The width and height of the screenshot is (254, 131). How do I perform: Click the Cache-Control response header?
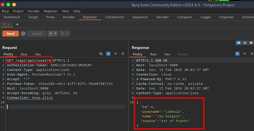[169, 84]
